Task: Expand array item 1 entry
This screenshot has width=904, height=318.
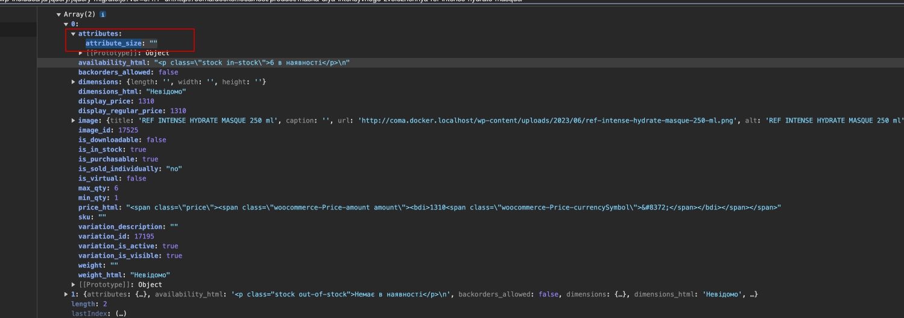Action: pyautogui.click(x=66, y=294)
